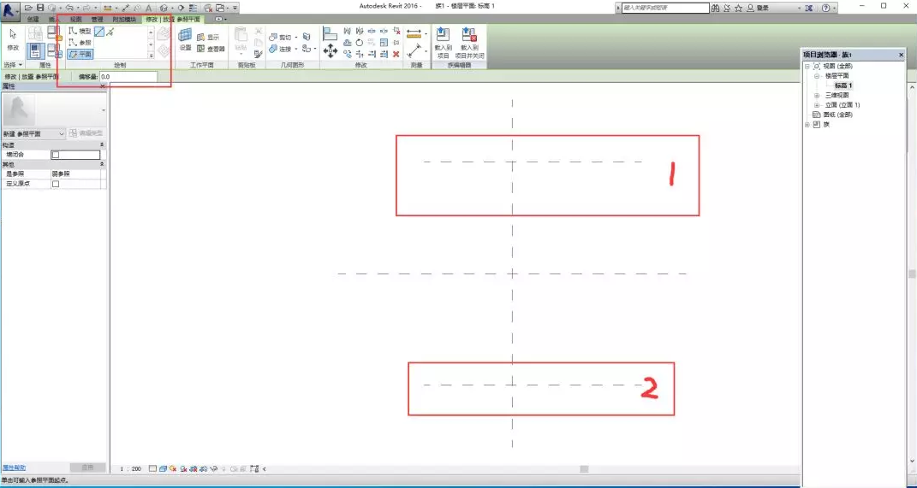Click the 偏移量 offset input field
Screen dimensions: 917x488
click(128, 77)
